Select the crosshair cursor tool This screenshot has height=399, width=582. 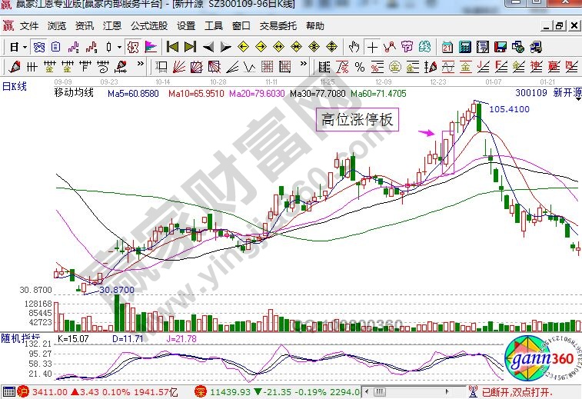pyautogui.click(x=372, y=47)
